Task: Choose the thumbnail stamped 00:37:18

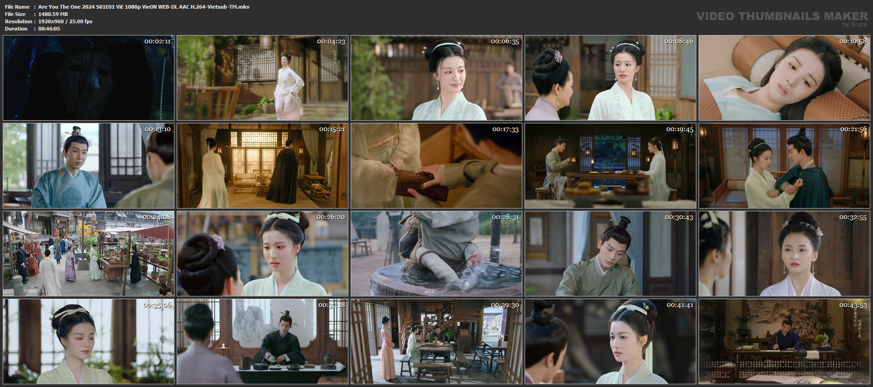Action: click(262, 341)
